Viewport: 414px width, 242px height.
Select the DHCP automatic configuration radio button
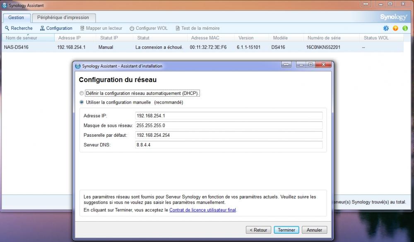(x=82, y=93)
